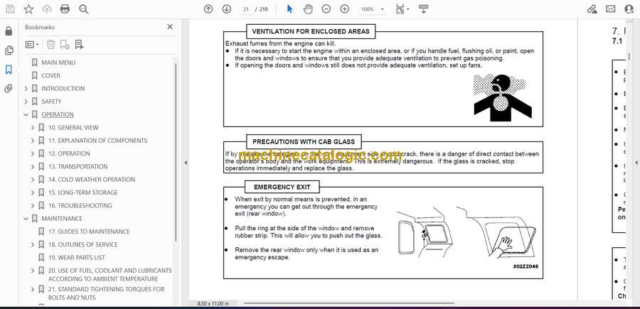Open the find text magnifier
Viewport: 640px width, 309px height.
click(x=84, y=9)
